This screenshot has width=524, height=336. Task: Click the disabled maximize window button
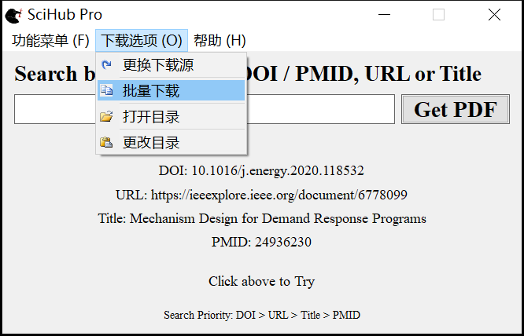438,15
